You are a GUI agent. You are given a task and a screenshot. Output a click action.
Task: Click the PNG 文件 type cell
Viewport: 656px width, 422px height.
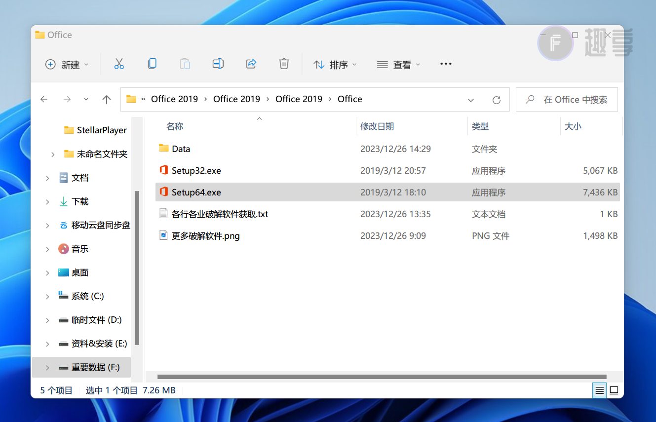(491, 235)
